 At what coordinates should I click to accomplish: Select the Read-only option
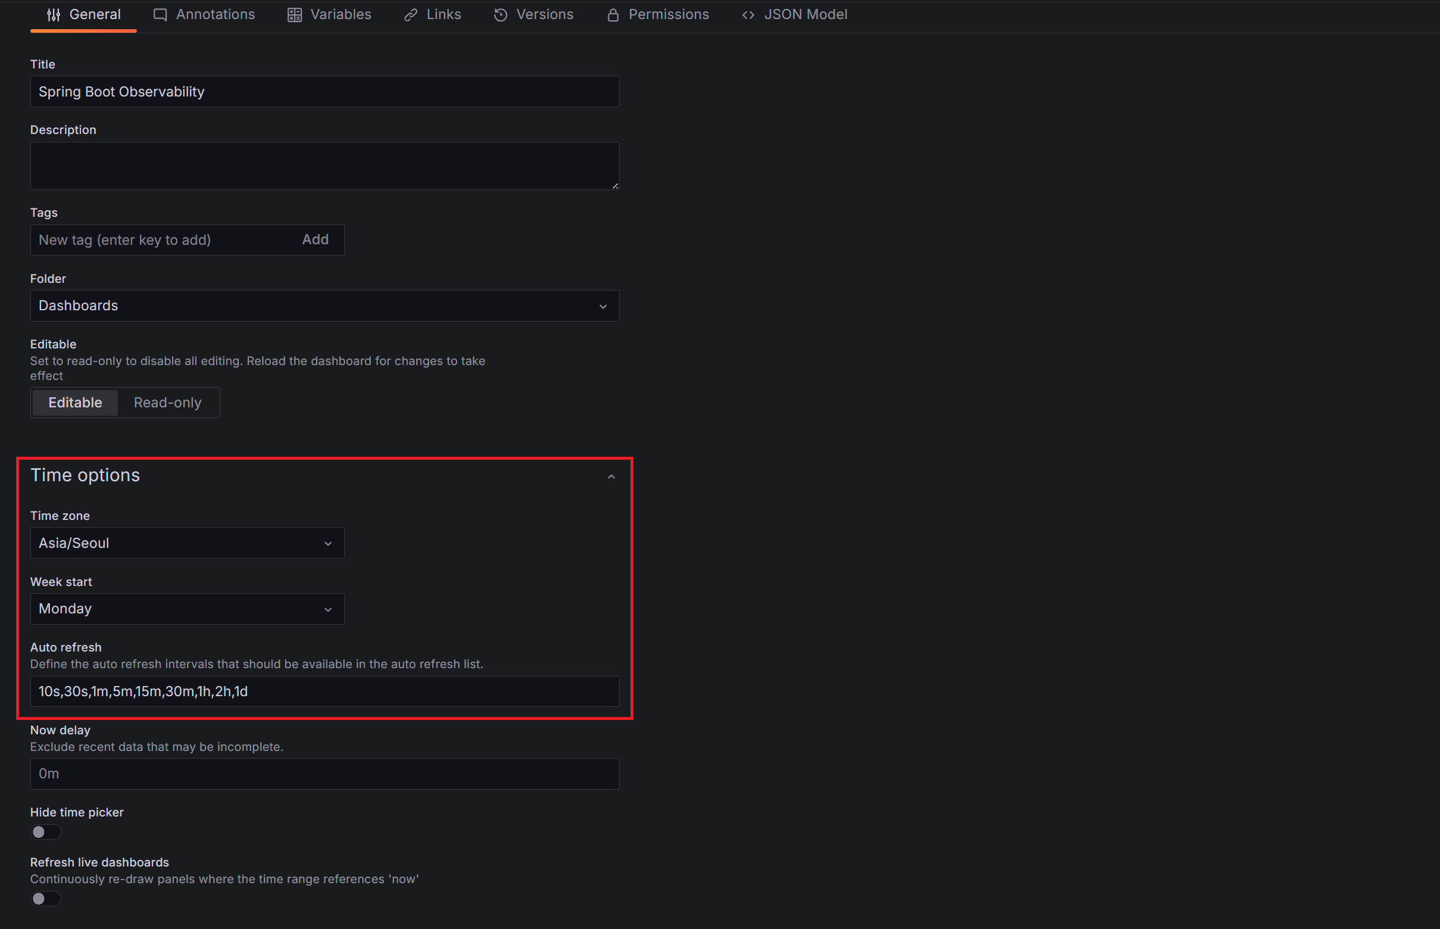pyautogui.click(x=168, y=403)
